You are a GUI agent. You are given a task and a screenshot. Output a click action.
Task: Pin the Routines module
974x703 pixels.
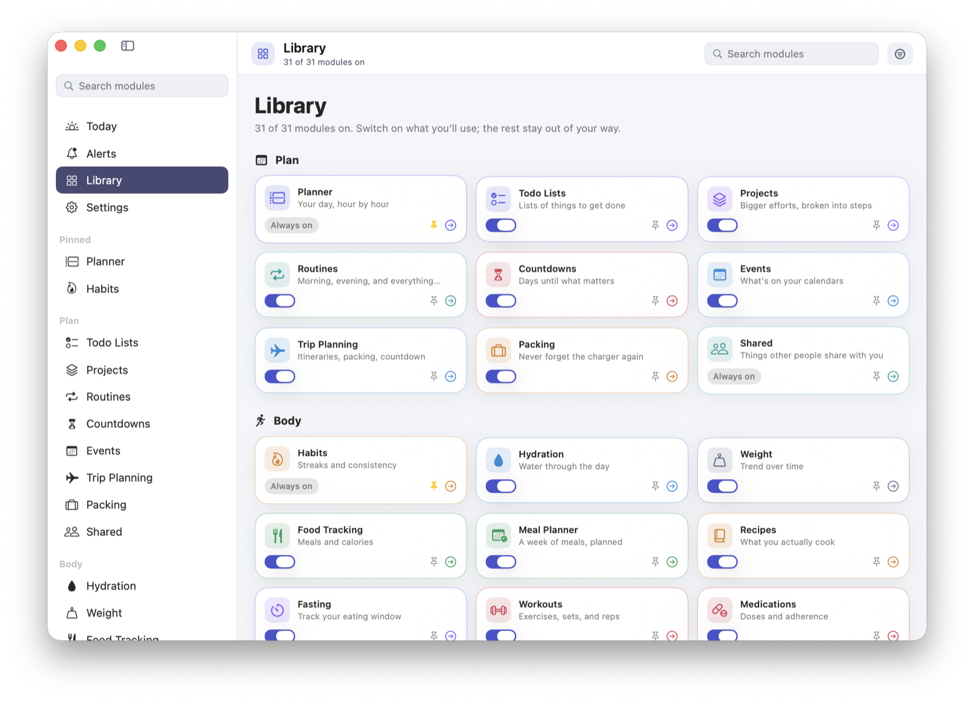[x=434, y=301]
